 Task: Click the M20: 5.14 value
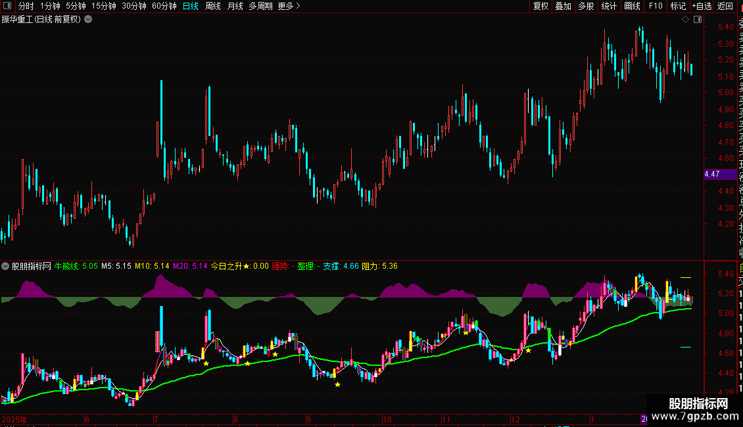point(190,266)
